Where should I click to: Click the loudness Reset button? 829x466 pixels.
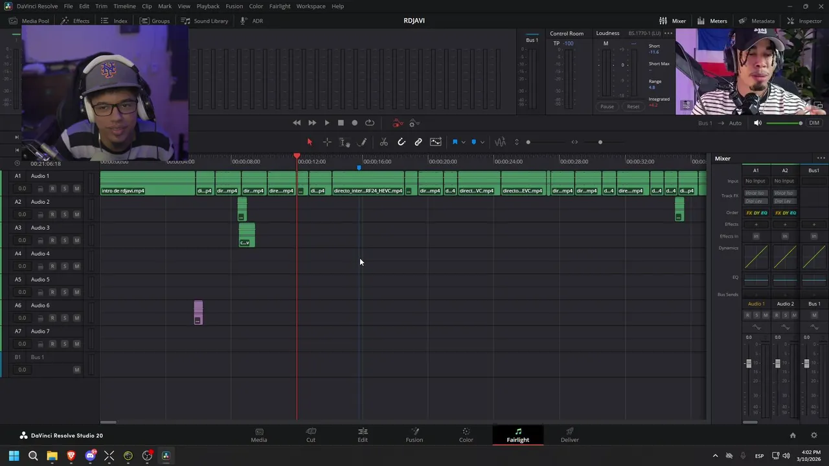633,107
